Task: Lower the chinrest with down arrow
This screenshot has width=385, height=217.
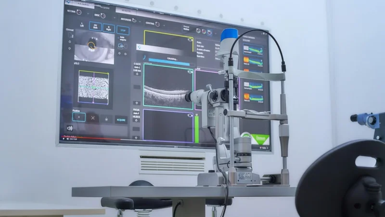Action: click(69, 49)
